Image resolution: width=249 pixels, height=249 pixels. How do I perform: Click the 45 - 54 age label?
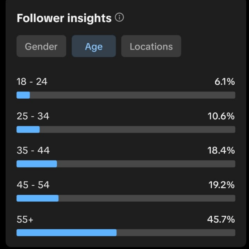point(33,185)
